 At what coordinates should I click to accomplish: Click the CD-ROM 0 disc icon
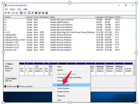pos(6,78)
